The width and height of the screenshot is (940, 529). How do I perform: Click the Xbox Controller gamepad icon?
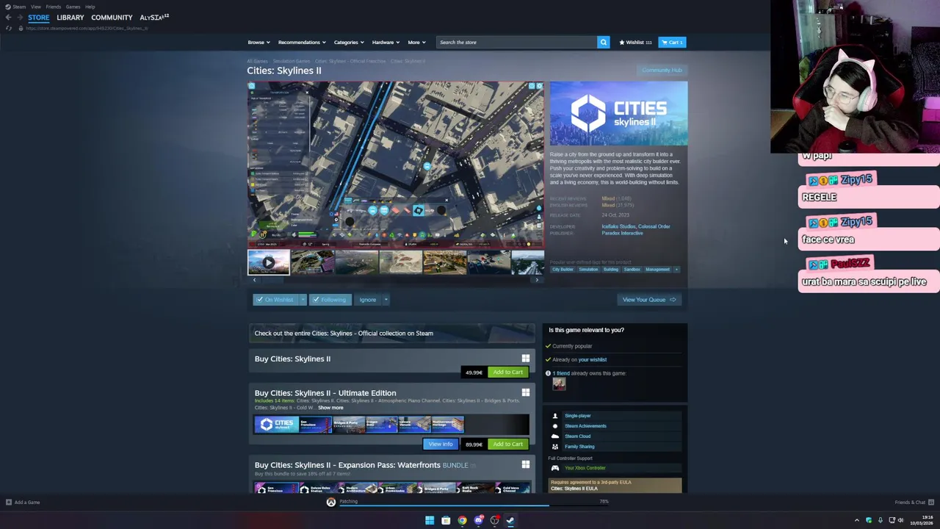tap(555, 468)
